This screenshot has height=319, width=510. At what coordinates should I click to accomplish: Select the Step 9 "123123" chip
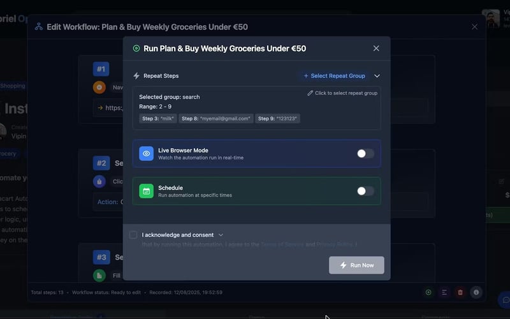click(x=277, y=119)
